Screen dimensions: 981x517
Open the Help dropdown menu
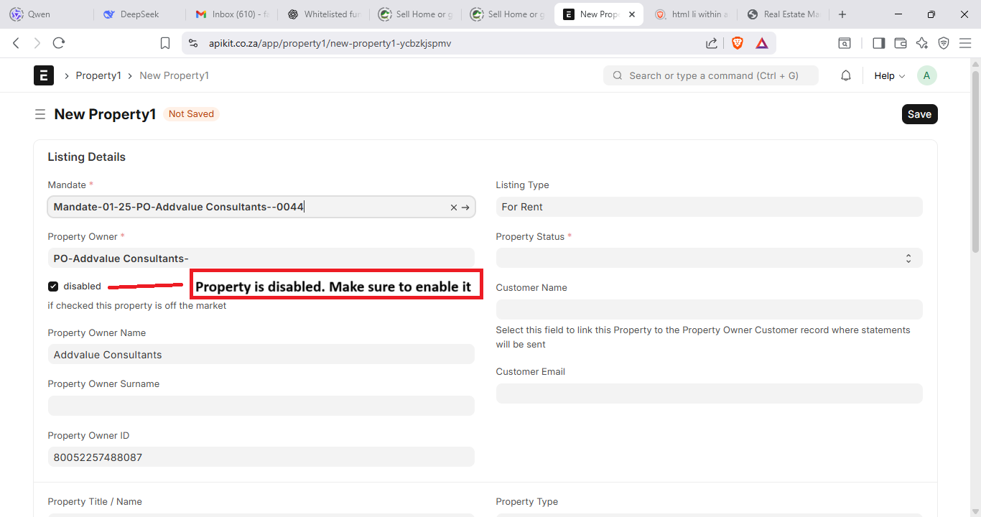pos(889,75)
